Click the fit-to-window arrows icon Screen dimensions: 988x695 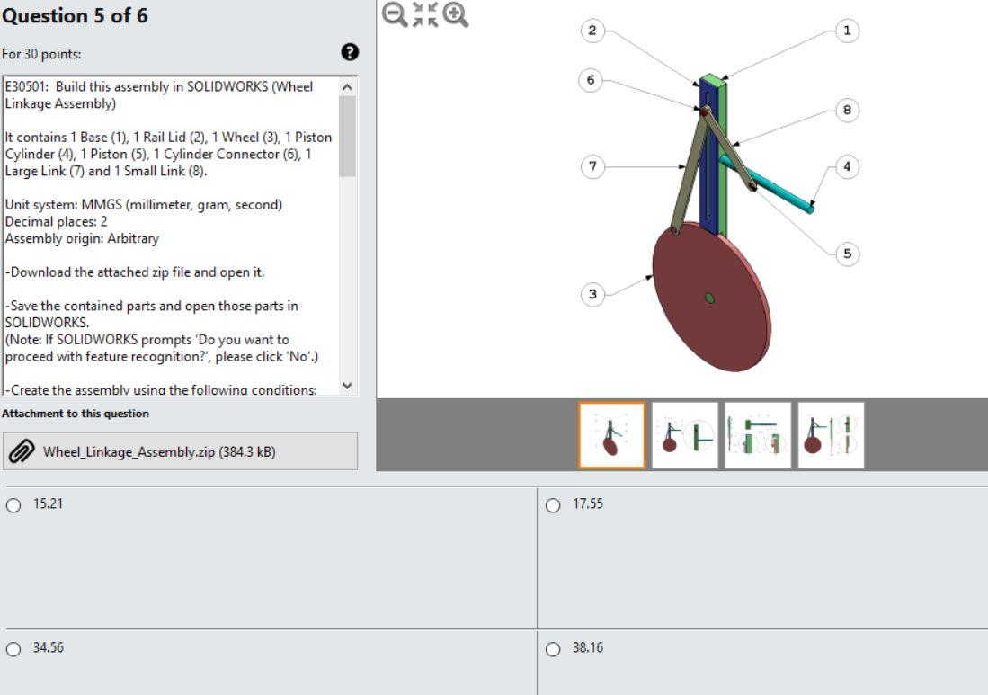(425, 14)
